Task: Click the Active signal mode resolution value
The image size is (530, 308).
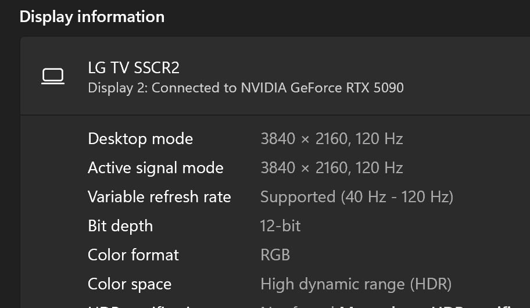Action: click(303, 168)
